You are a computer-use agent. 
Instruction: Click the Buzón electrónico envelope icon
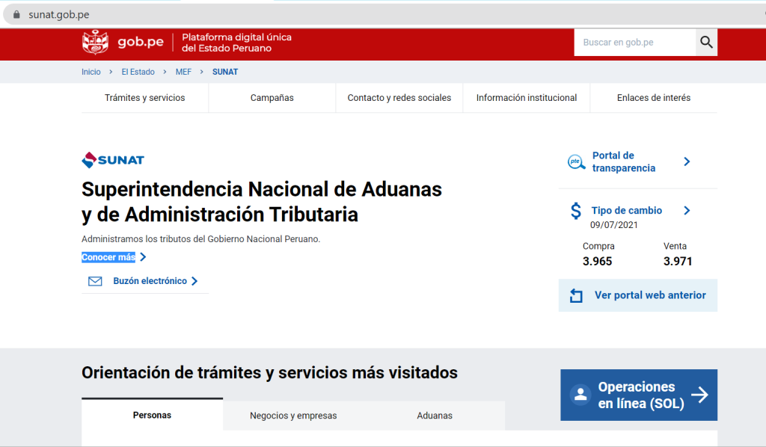point(95,282)
